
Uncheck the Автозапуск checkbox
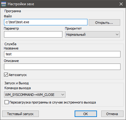tap(6, 75)
